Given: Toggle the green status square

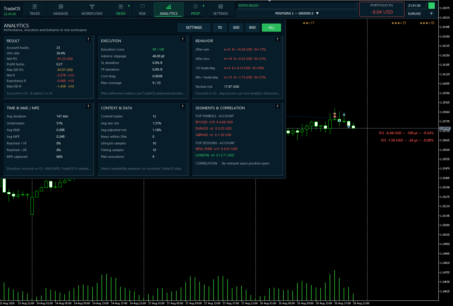Looking at the screenshot, I should (431, 6).
